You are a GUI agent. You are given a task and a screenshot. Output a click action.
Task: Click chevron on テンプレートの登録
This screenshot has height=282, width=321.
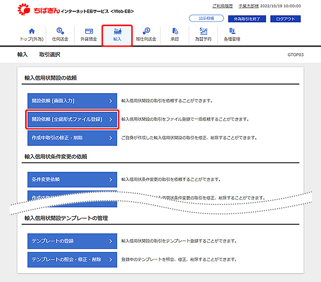[111, 241]
